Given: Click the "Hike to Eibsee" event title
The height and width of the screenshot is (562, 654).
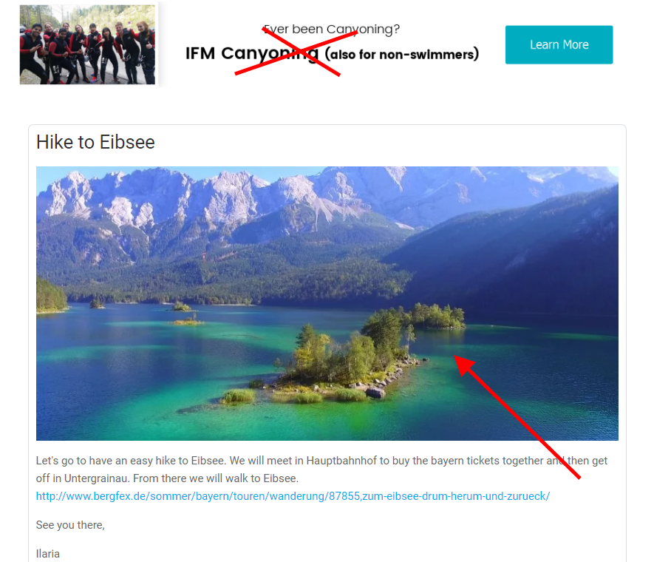Looking at the screenshot, I should 95,142.
